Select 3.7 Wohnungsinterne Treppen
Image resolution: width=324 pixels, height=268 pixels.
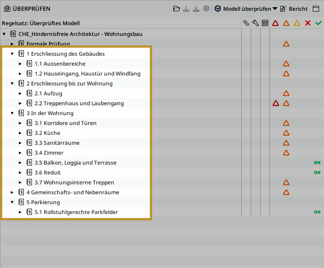pos(74,183)
